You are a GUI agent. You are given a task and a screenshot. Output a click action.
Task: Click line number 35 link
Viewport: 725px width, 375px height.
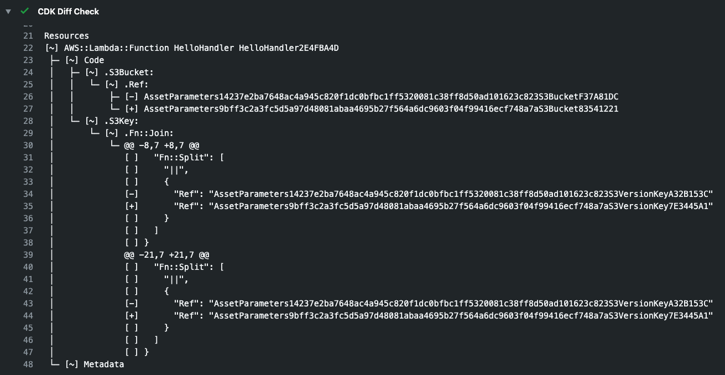tap(28, 206)
